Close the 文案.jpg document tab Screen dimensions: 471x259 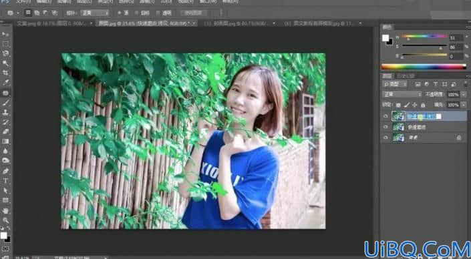click(x=91, y=23)
